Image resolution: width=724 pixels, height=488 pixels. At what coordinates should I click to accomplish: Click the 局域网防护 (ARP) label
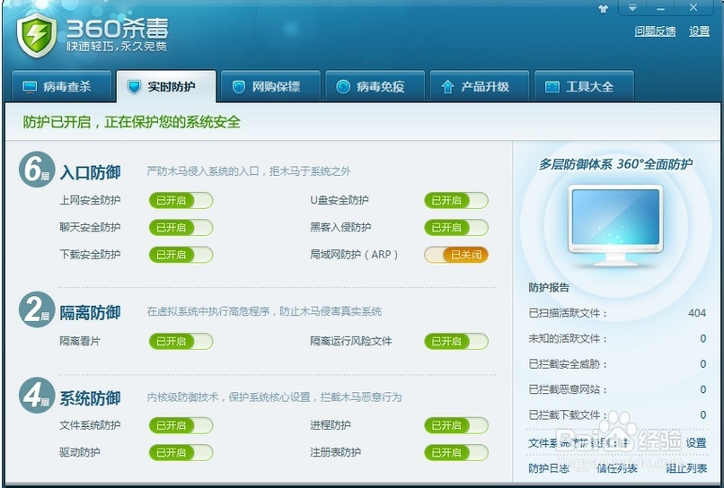pyautogui.click(x=354, y=255)
